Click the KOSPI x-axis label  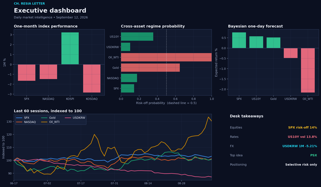tap(70, 99)
